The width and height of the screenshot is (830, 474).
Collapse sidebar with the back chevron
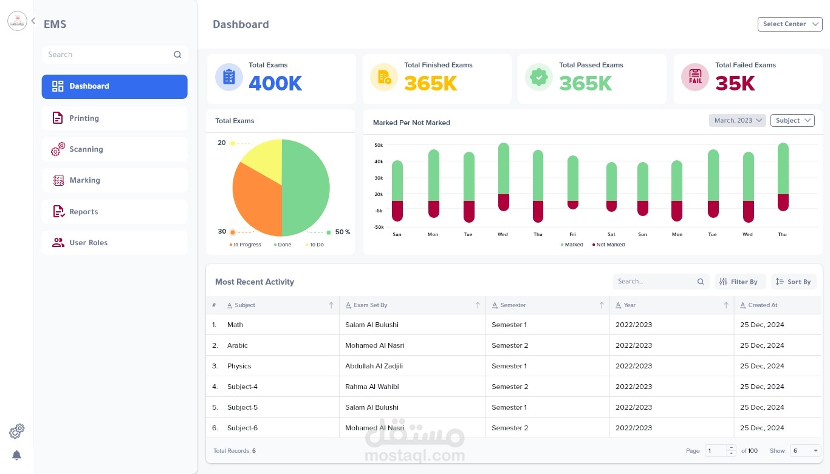(x=33, y=21)
